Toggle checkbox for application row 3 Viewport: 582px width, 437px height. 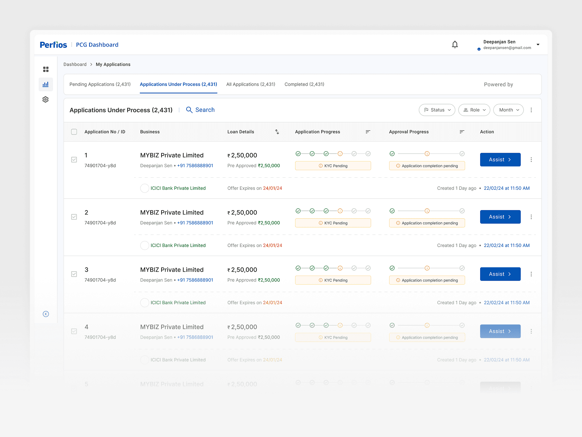tap(74, 274)
